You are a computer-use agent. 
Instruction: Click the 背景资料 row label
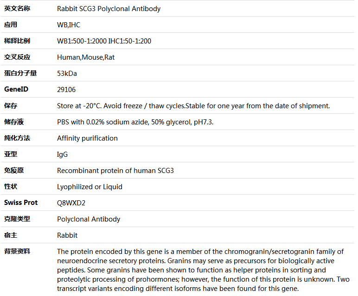tap(17, 252)
